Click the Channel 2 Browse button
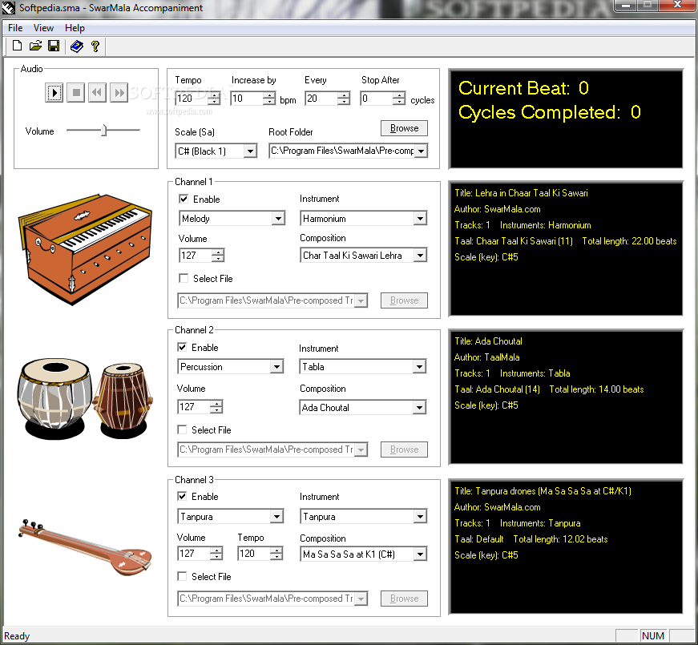 404,449
